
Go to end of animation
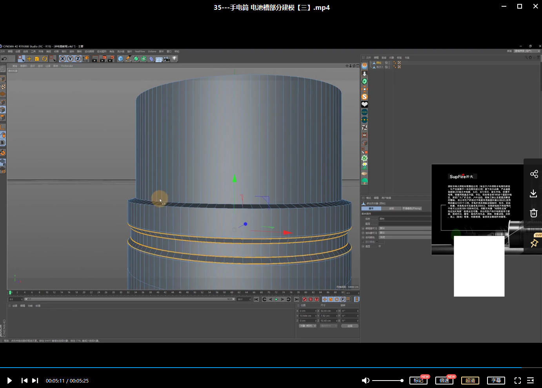pyautogui.click(x=296, y=299)
